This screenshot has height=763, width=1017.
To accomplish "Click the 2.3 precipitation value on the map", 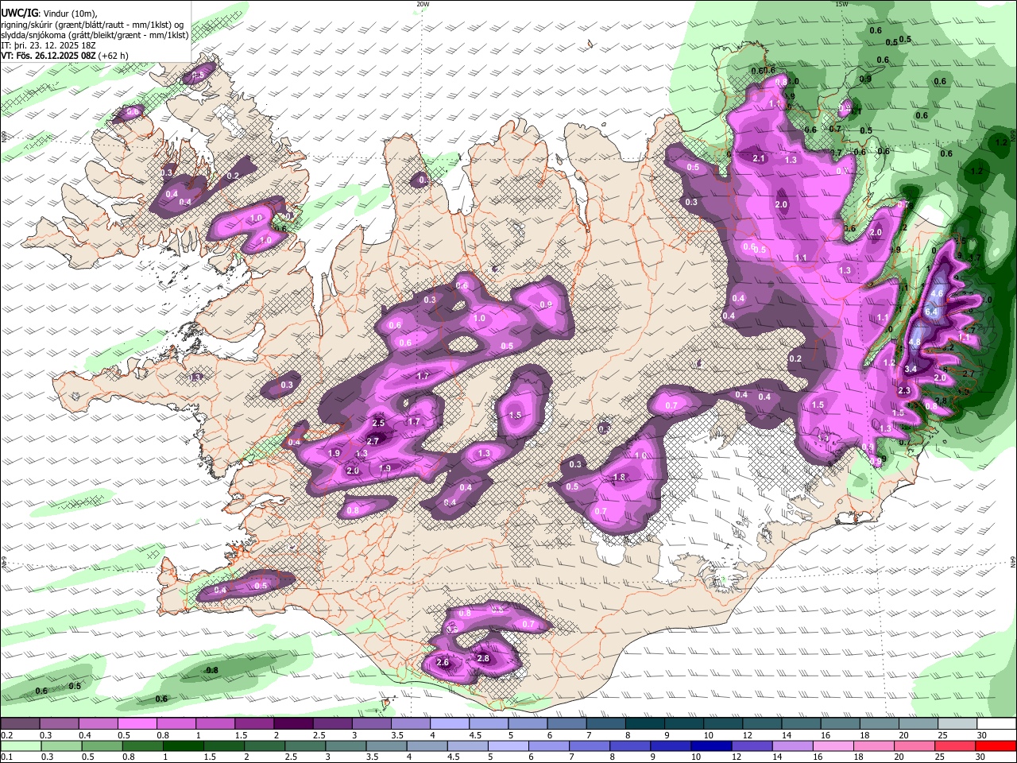I will click(x=904, y=390).
